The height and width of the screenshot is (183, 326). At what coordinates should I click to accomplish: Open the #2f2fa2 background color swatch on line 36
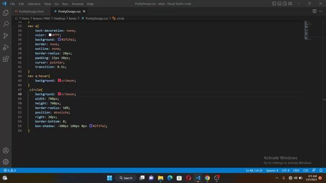tap(60, 39)
